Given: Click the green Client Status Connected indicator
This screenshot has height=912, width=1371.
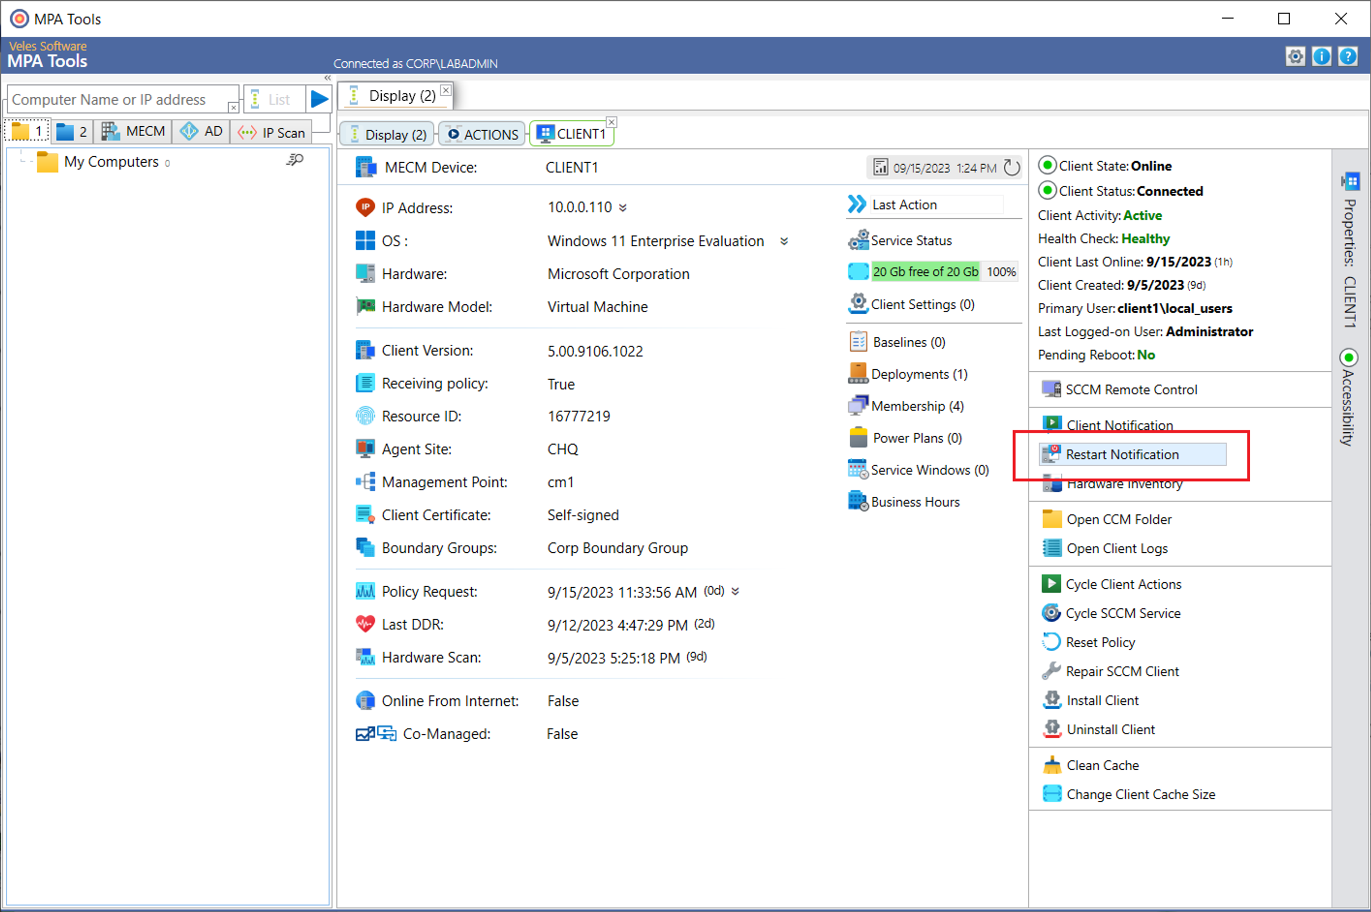Looking at the screenshot, I should [1047, 190].
